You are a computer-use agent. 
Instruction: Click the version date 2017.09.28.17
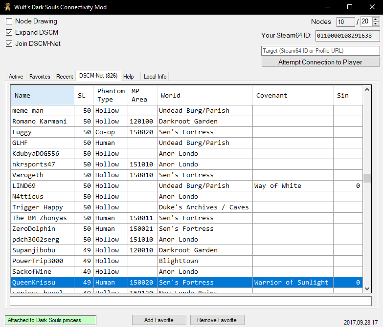pos(360,323)
